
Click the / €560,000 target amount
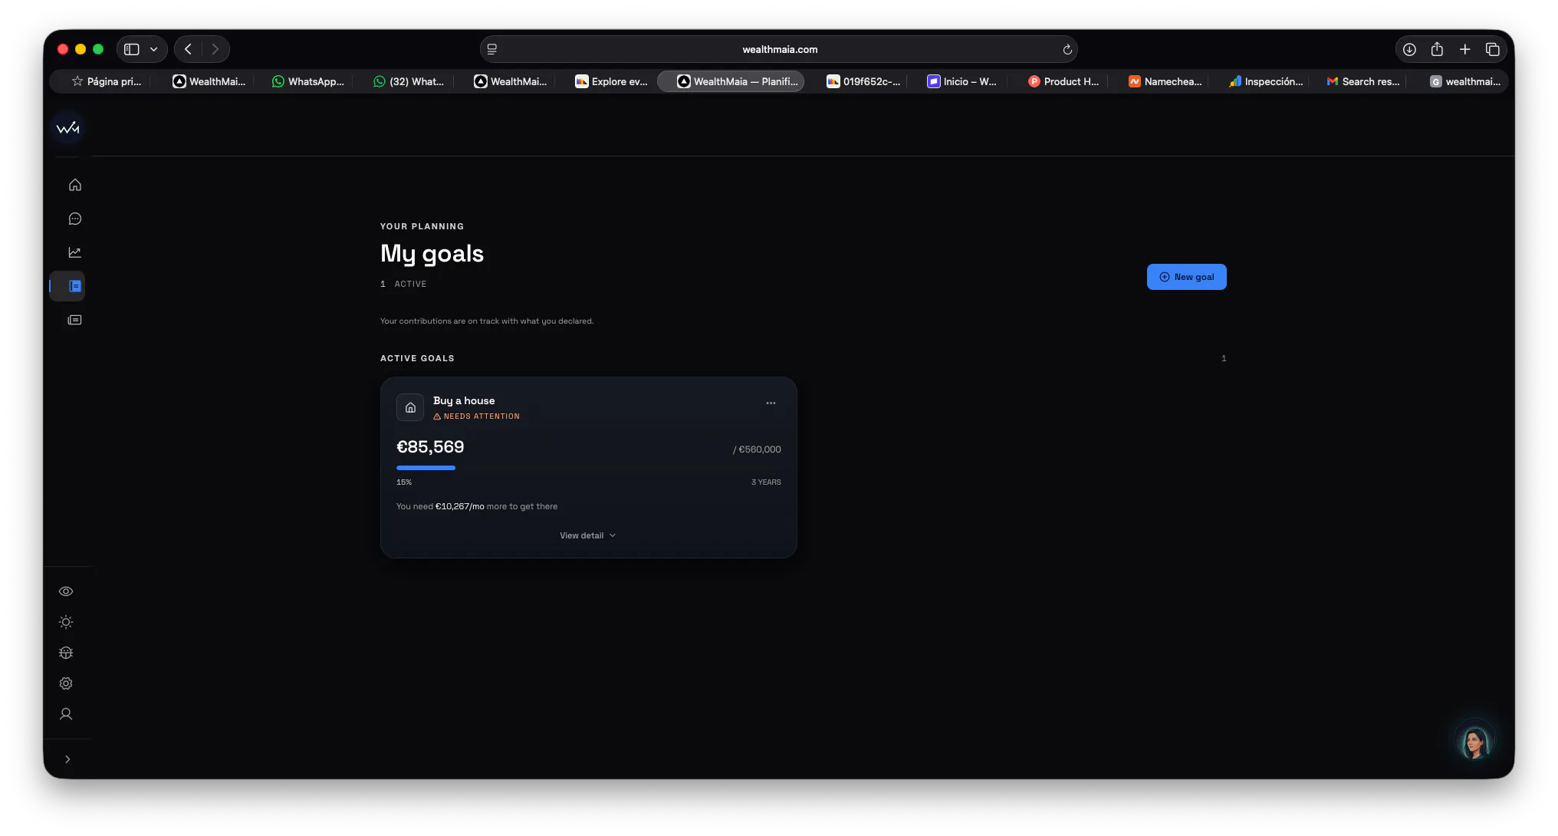coord(757,449)
